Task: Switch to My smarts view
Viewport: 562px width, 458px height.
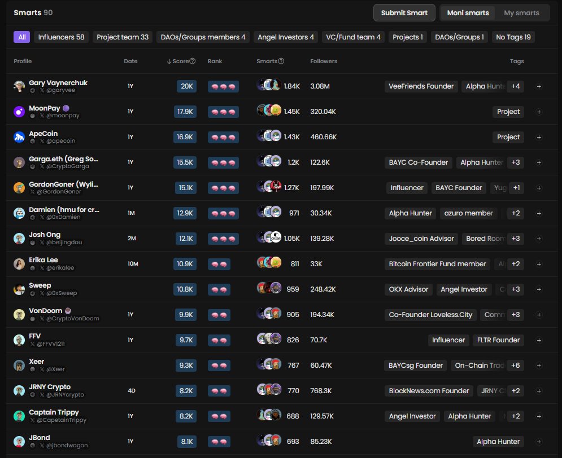Action: click(x=521, y=13)
